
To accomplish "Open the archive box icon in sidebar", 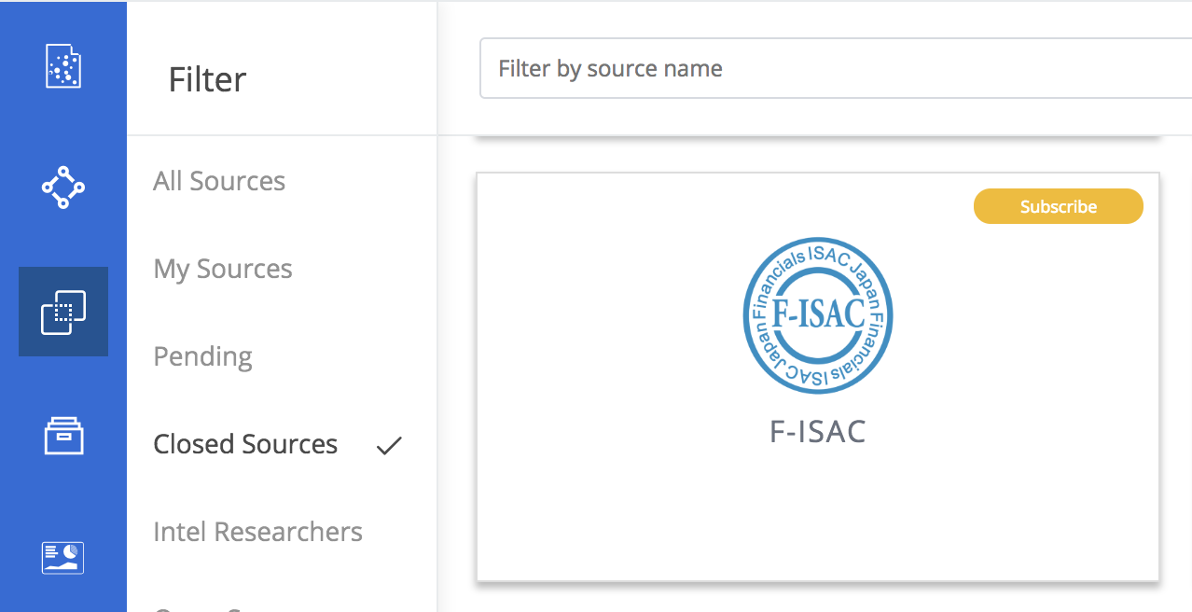I will [x=63, y=435].
